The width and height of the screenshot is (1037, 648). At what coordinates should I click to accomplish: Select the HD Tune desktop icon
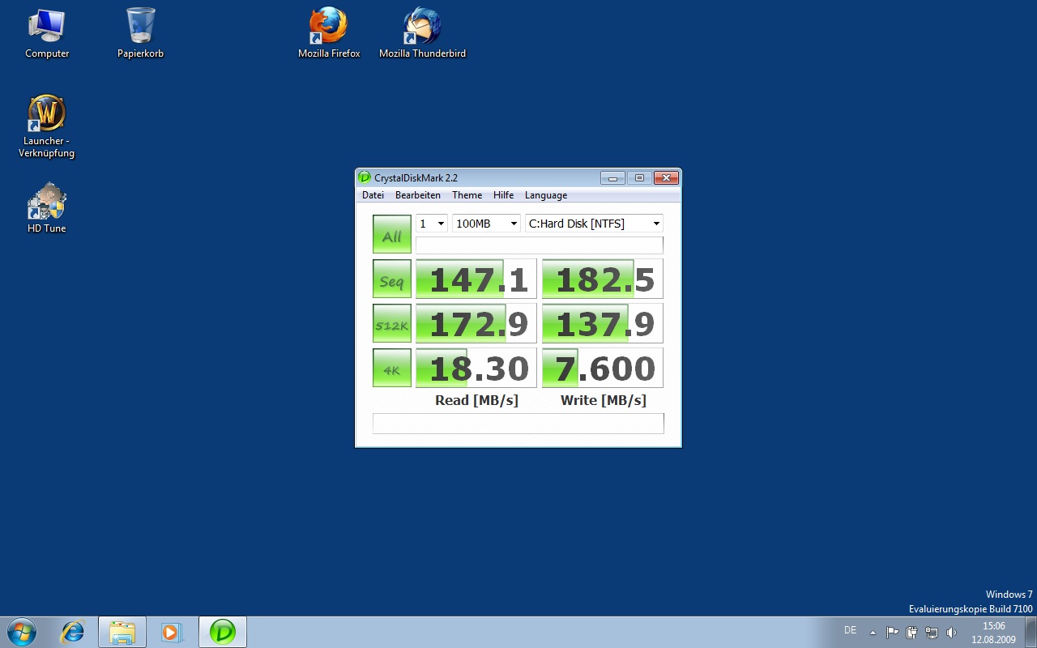click(47, 209)
